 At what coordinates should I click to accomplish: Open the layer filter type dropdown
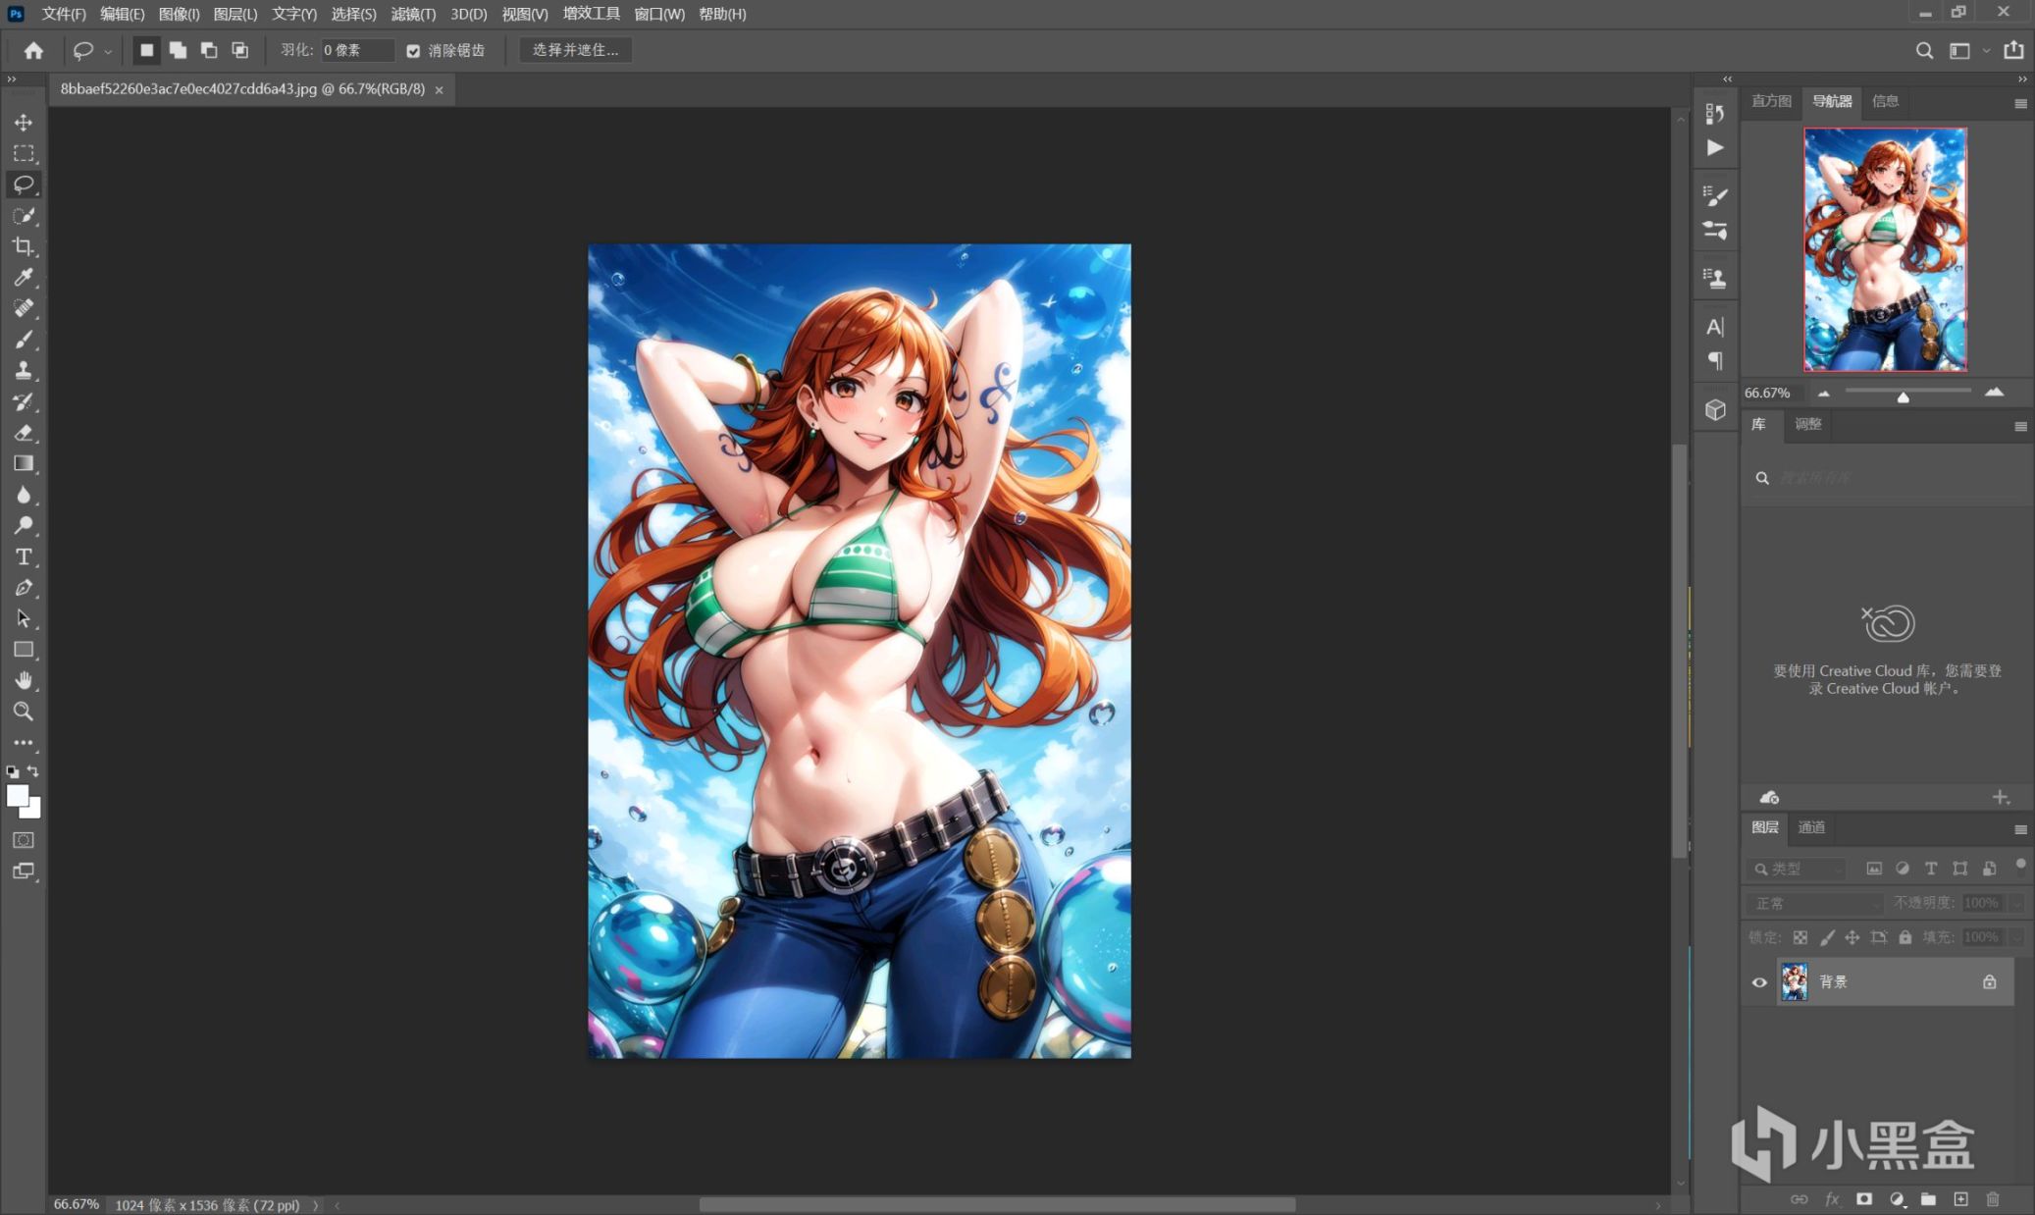[x=1798, y=869]
